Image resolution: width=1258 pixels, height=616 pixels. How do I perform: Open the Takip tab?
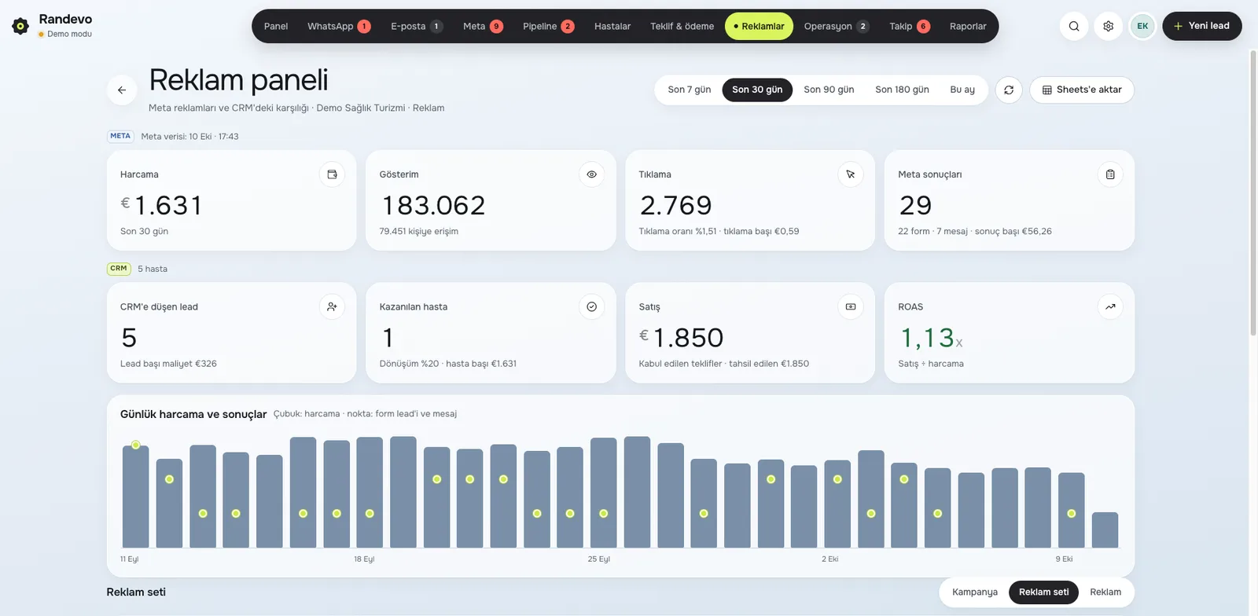click(x=910, y=26)
